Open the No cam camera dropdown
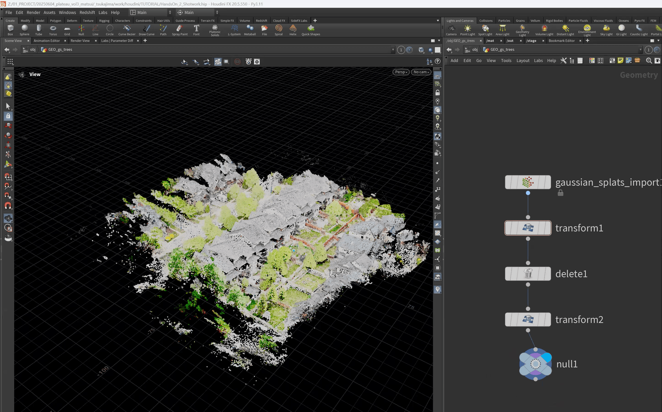Screen dimensions: 662x412 coord(421,72)
